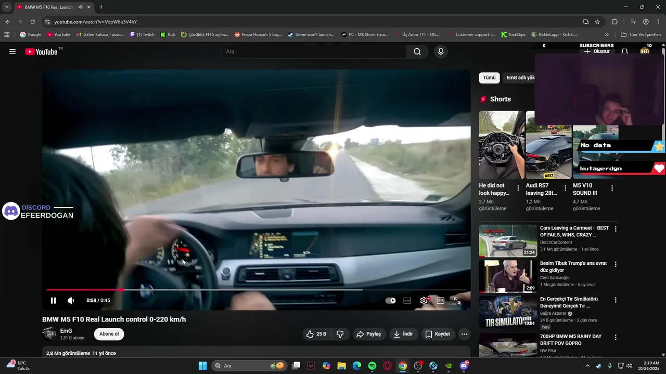Image resolution: width=666 pixels, height=374 pixels.
Task: Show hidden bookmarks with chevron
Action: (607, 35)
